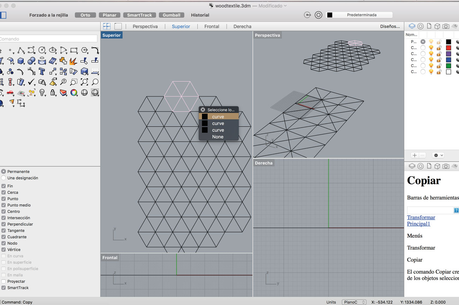Image resolution: width=459 pixels, height=305 pixels.
Task: Switch to four-viewport layout icon
Action: (107, 26)
